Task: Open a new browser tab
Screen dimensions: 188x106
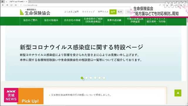Action: coord(30,1)
